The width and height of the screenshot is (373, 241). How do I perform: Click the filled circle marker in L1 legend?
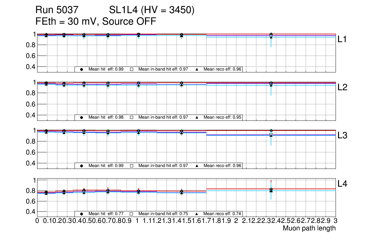coord(82,69)
